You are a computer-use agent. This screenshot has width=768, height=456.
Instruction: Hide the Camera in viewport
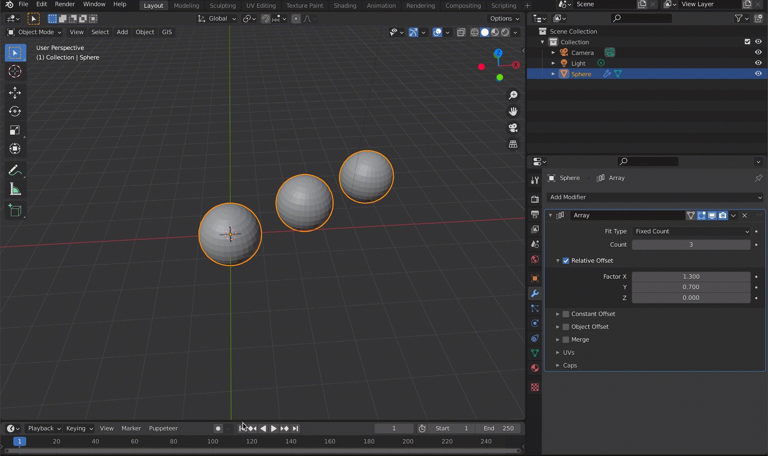pyautogui.click(x=758, y=52)
